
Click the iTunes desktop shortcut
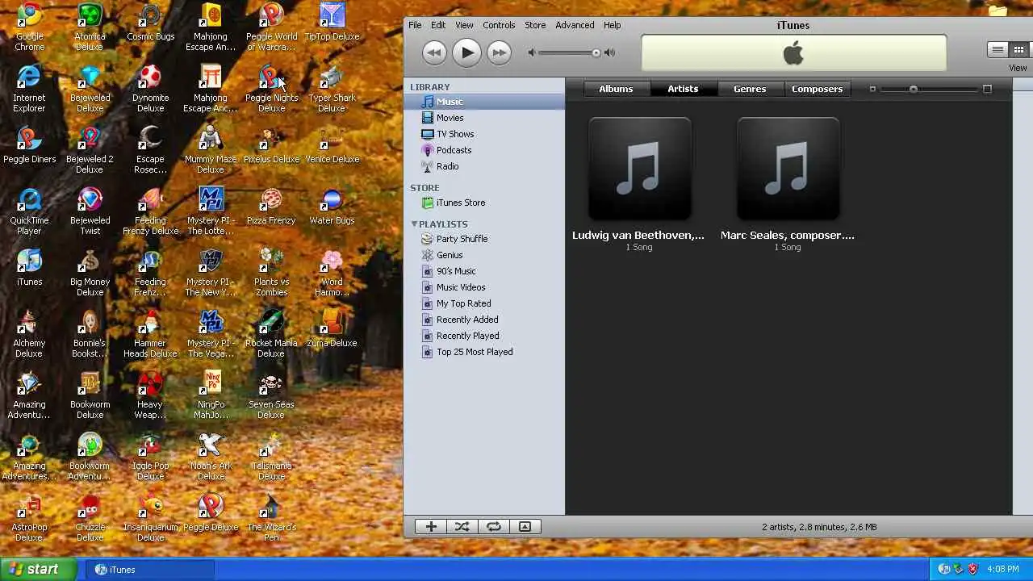29,268
